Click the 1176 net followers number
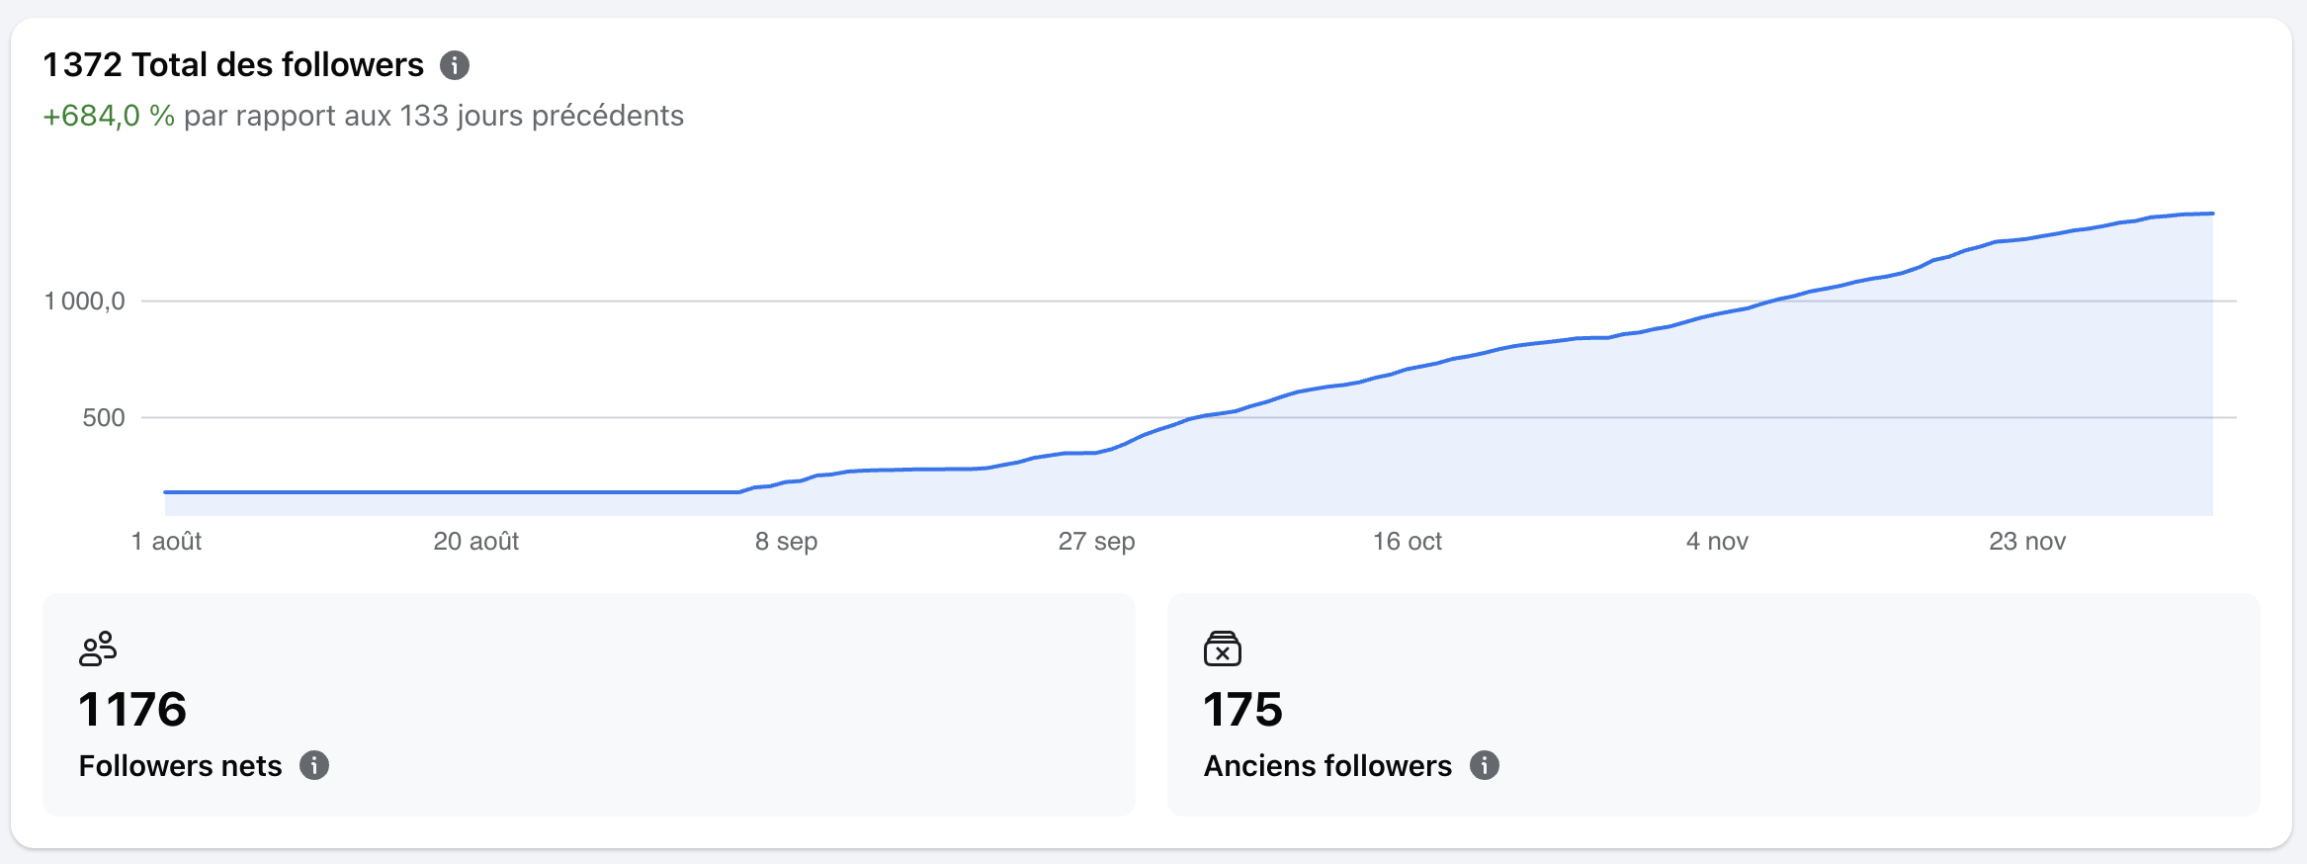 [x=132, y=709]
